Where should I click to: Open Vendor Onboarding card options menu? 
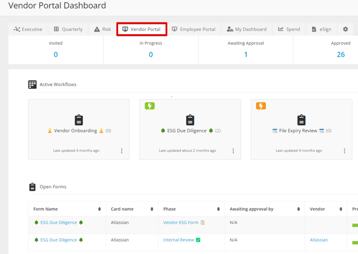click(122, 151)
